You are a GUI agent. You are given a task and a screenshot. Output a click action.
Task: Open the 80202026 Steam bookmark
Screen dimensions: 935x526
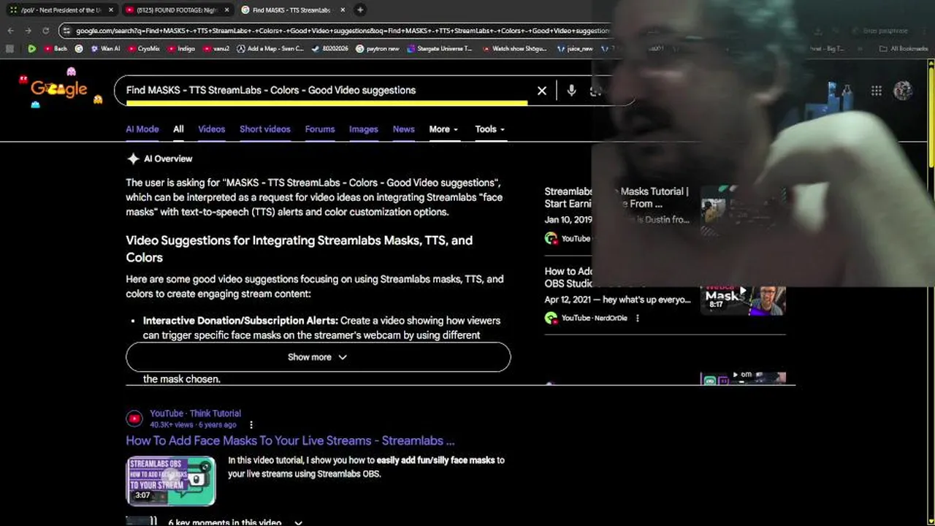click(x=330, y=49)
